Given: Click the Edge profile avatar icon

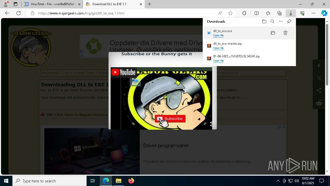Looking at the screenshot, I should click(x=6, y=4).
